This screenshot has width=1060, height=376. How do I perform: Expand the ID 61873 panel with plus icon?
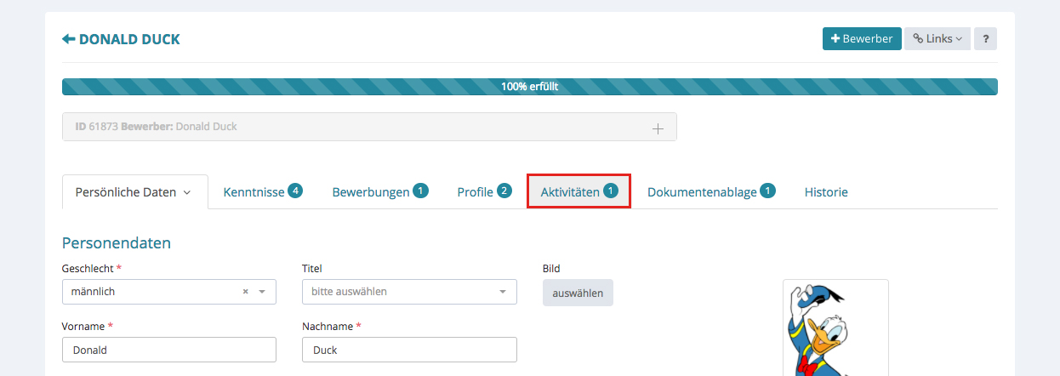(x=657, y=128)
